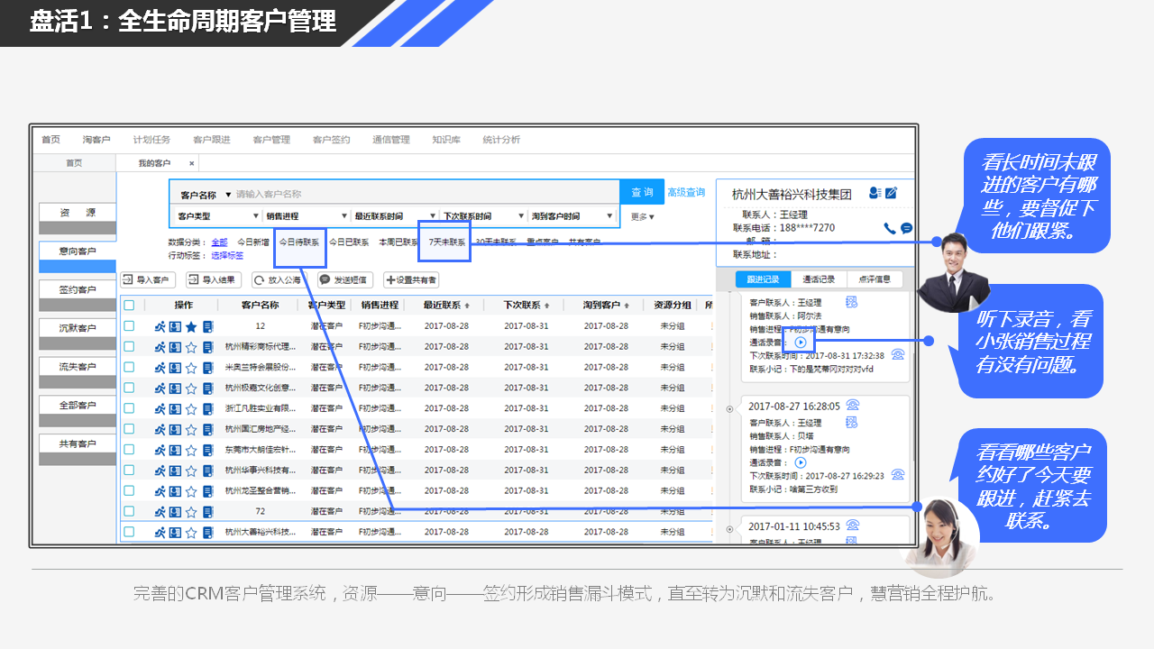Click the message bubble icon in customer card
The height and width of the screenshot is (649, 1154).
pos(906,229)
